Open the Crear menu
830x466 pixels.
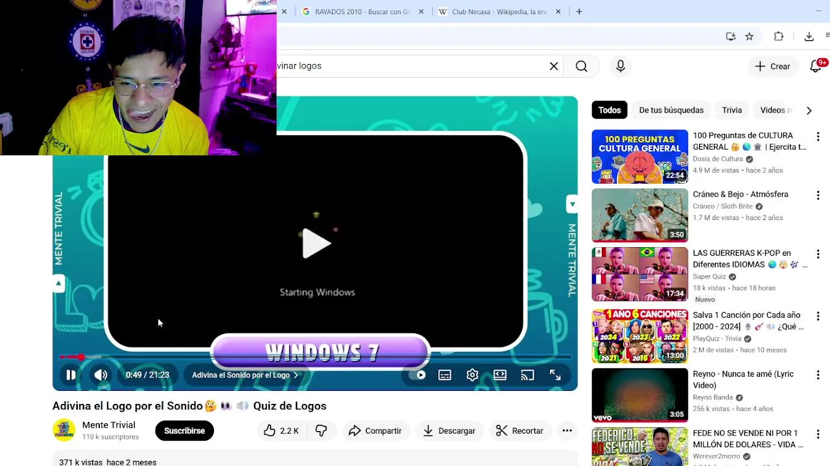coord(772,66)
